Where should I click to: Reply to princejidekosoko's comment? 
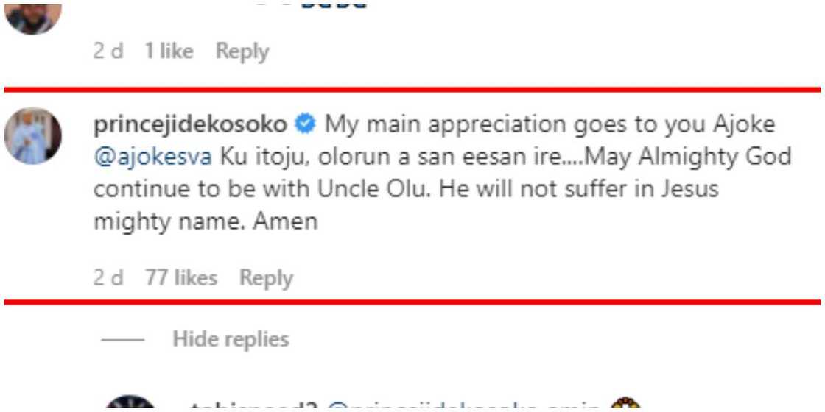click(266, 278)
